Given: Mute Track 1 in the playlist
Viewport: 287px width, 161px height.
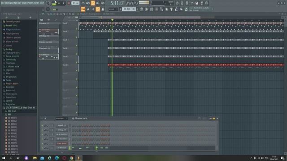Looking at the screenshot, I should [x=77, y=29].
